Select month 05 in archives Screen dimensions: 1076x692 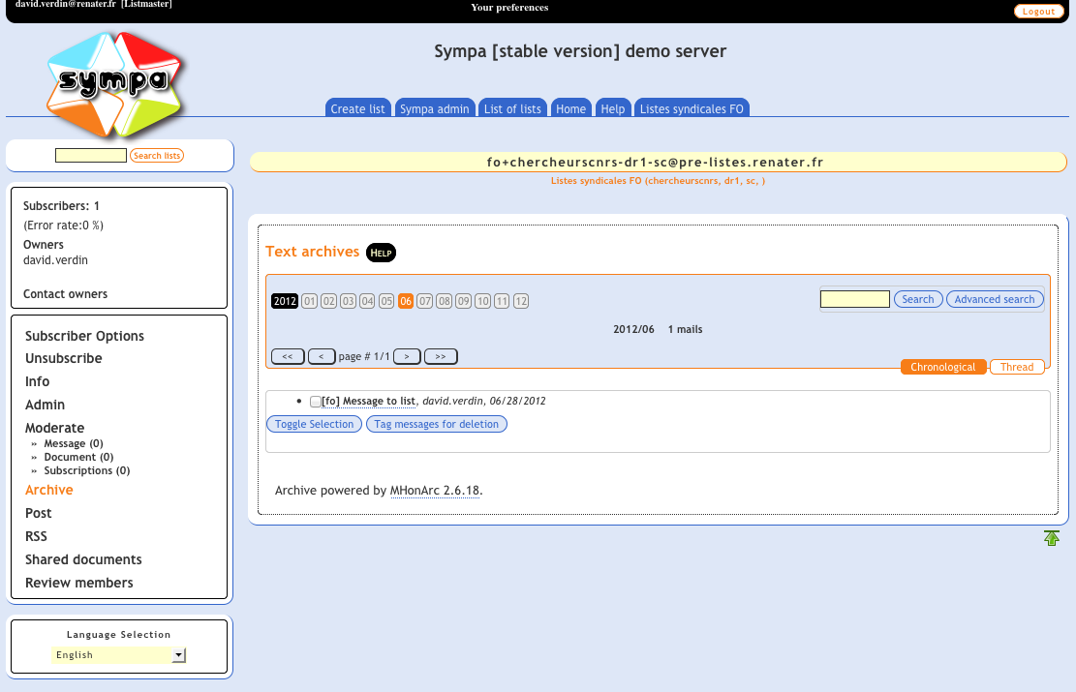coord(386,301)
